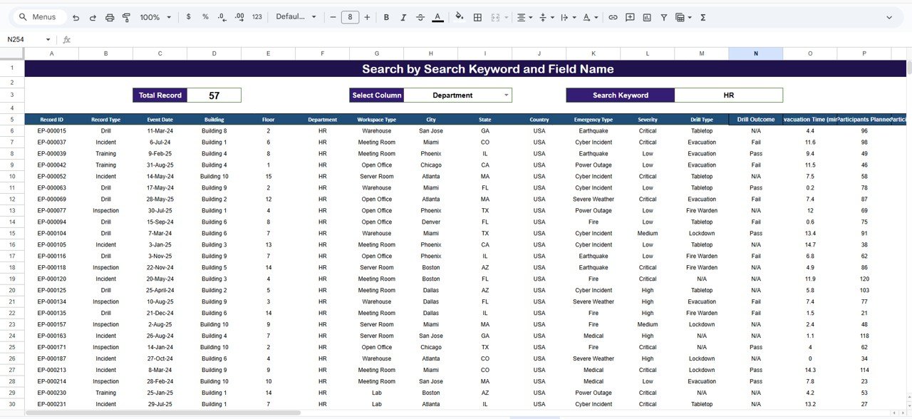Format selection as percent

coord(204,16)
